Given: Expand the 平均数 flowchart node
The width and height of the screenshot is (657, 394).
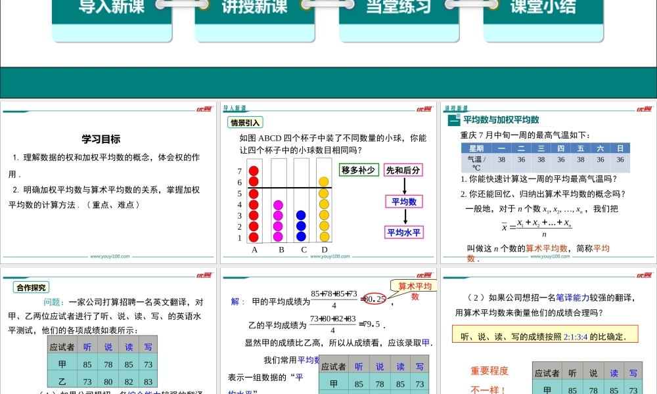Looking at the screenshot, I should [403, 201].
